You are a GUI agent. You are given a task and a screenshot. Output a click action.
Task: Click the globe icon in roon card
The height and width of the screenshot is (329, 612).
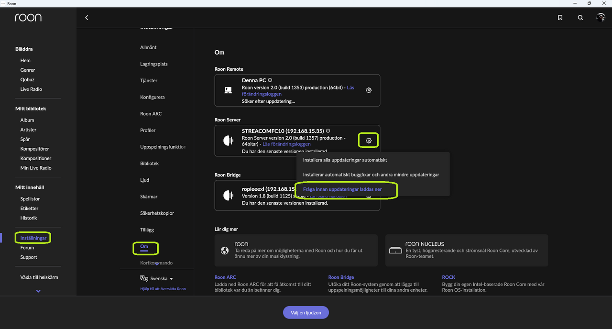point(225,251)
